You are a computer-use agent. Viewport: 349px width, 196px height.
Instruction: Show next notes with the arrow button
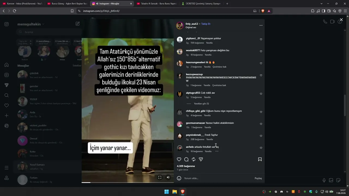coord(79,51)
